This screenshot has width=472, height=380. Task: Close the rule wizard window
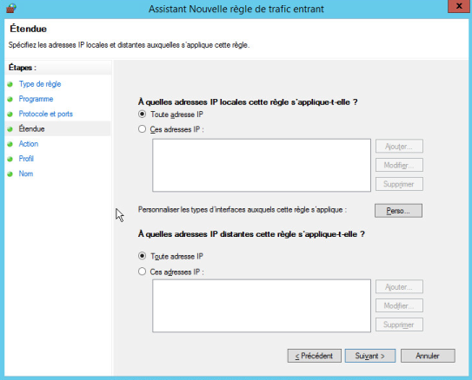pyautogui.click(x=459, y=6)
